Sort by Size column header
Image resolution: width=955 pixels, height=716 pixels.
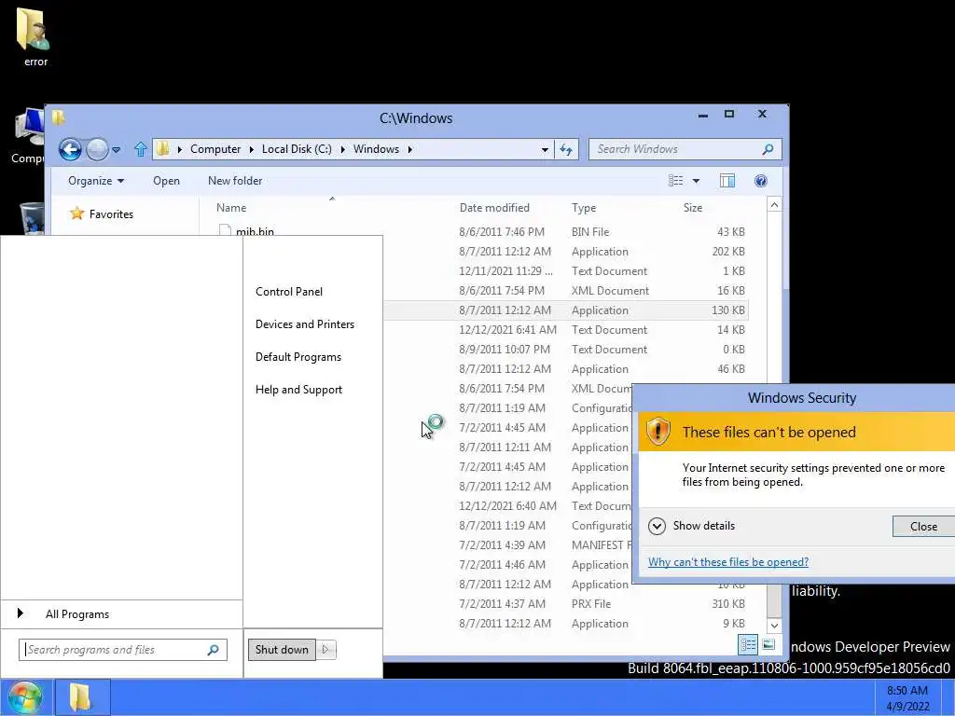[x=693, y=208]
